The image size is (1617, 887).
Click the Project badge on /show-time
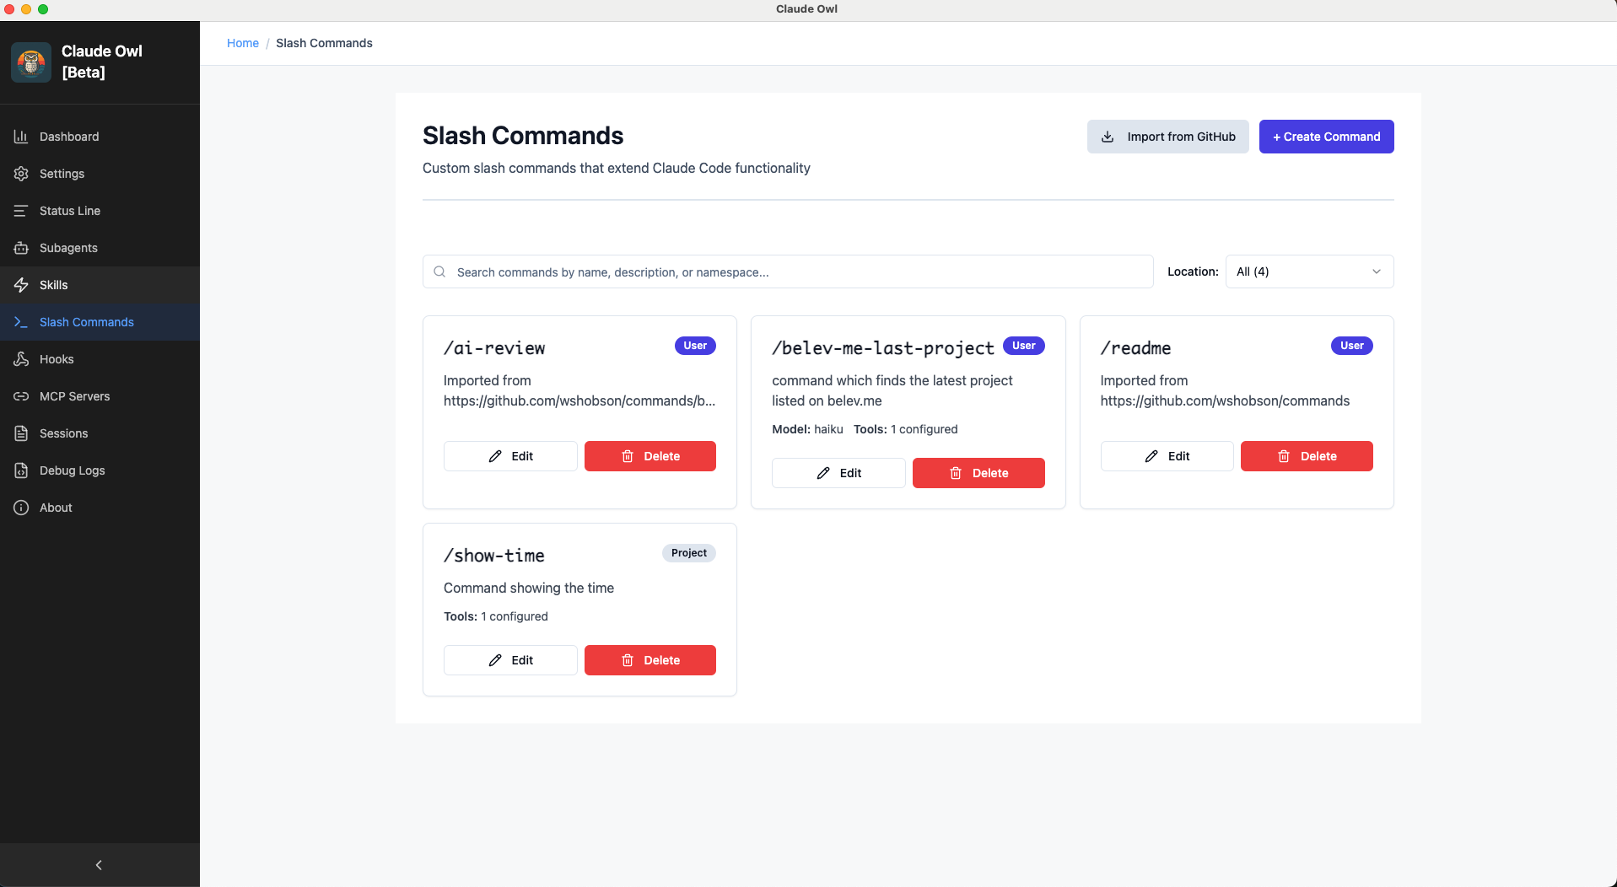689,553
